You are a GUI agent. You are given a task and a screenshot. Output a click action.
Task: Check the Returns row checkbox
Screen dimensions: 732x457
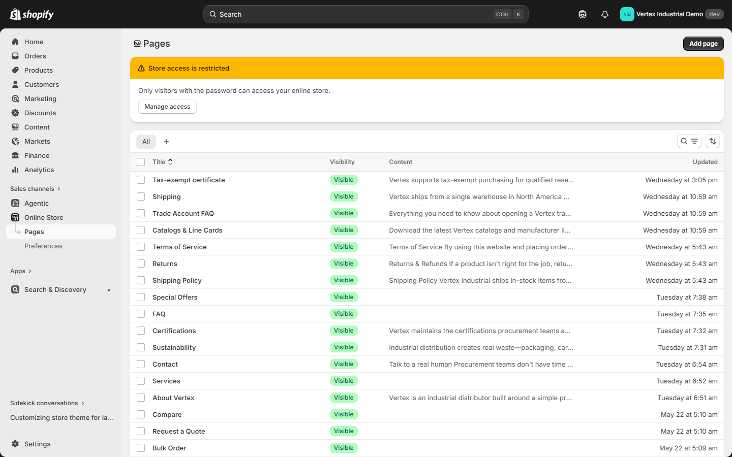[x=141, y=264]
